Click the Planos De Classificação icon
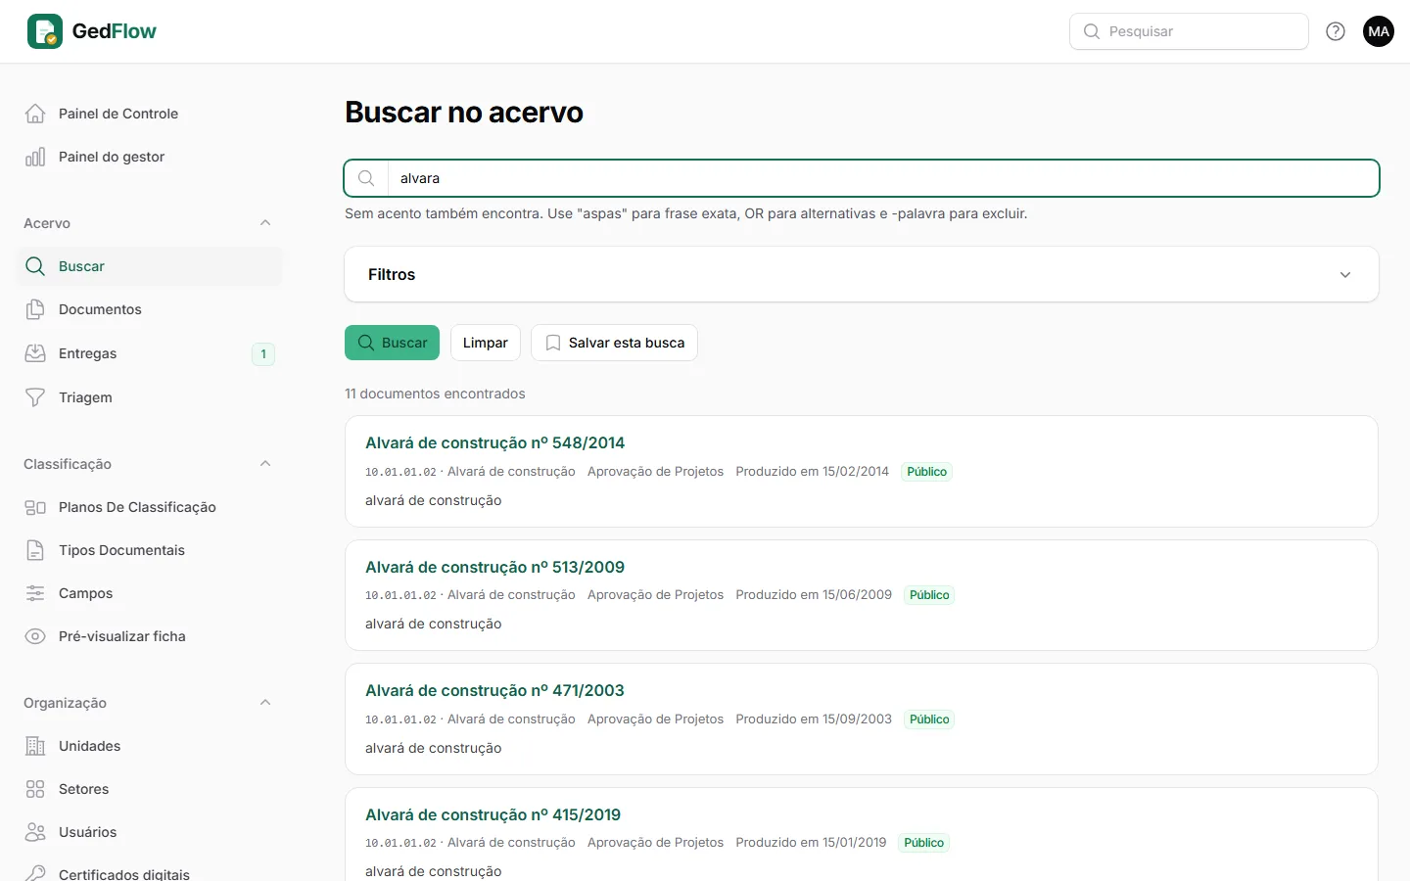Image resolution: width=1410 pixels, height=881 pixels. coord(35,507)
